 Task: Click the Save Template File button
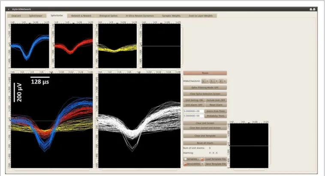pyautogui.click(x=216, y=164)
